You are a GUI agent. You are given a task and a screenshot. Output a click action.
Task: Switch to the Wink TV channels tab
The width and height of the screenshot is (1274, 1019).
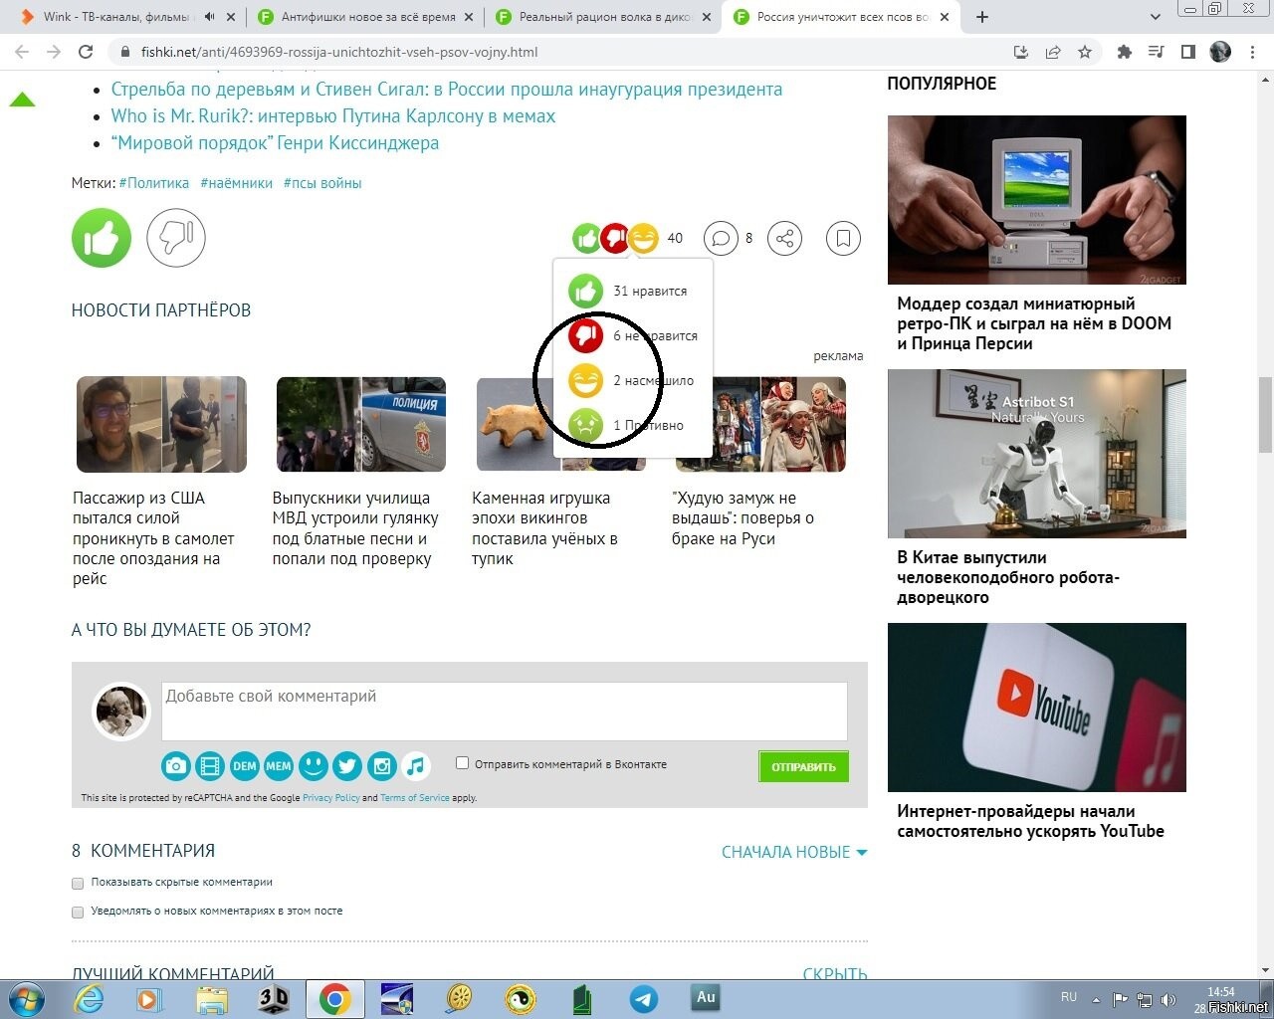[x=119, y=17]
